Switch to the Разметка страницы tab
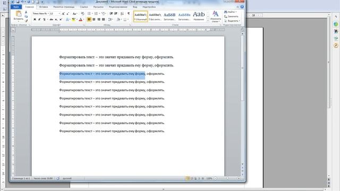Viewport: 340px width, 191px height. (x=64, y=7)
